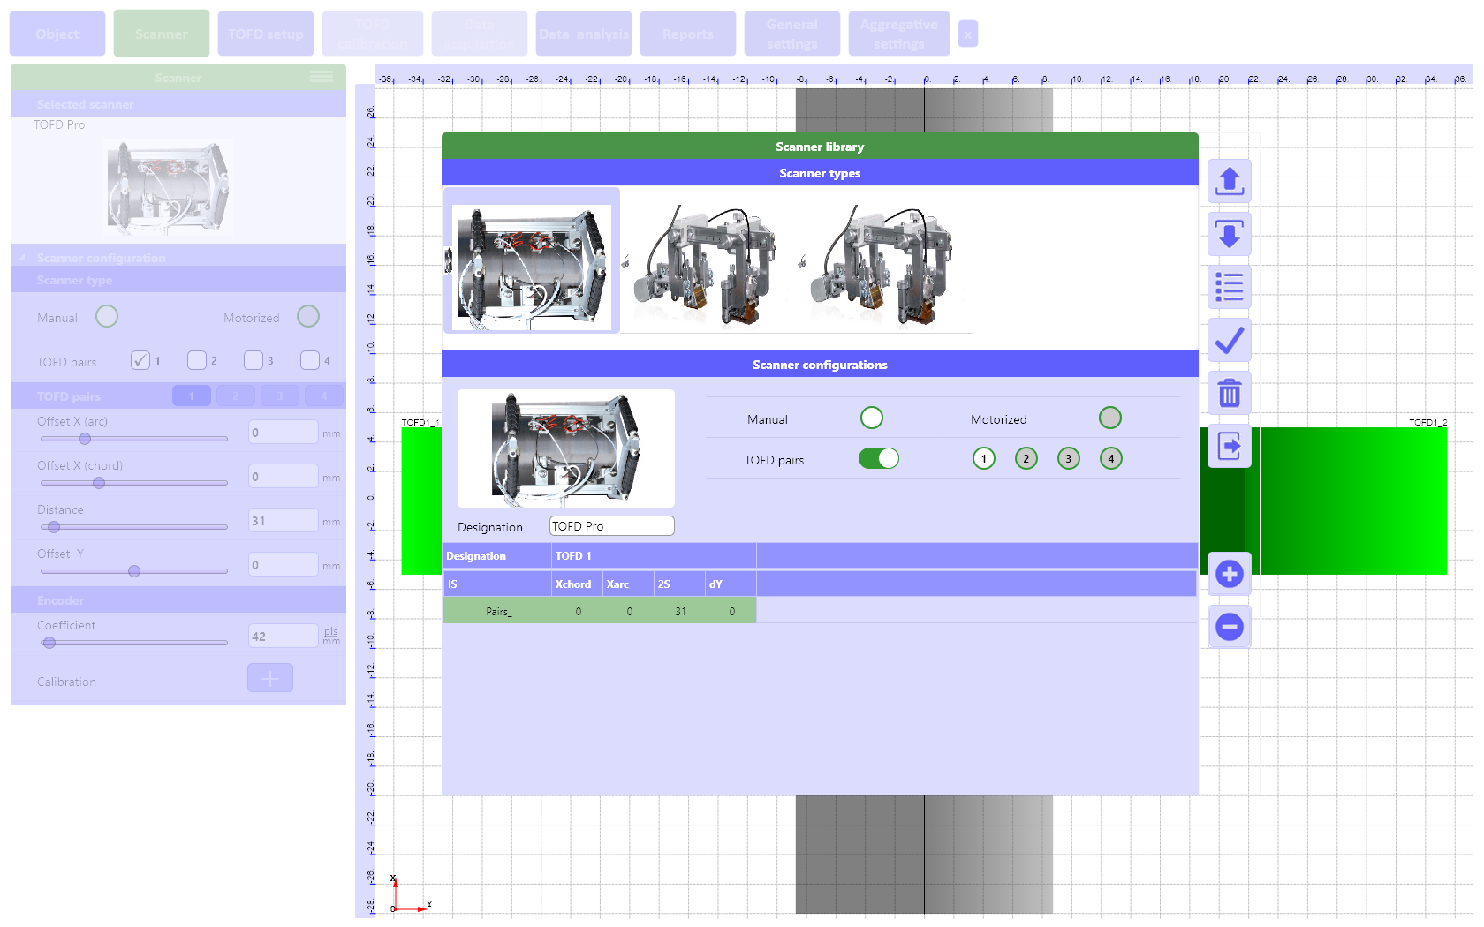Open the Scanner panel hamburger menu

[322, 78]
